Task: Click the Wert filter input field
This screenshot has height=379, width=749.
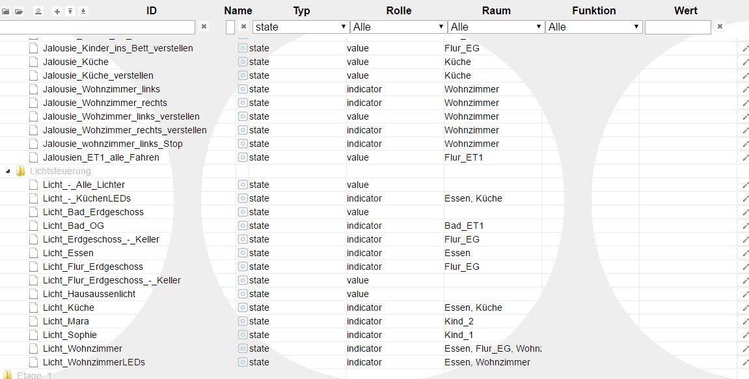Action: pyautogui.click(x=677, y=27)
